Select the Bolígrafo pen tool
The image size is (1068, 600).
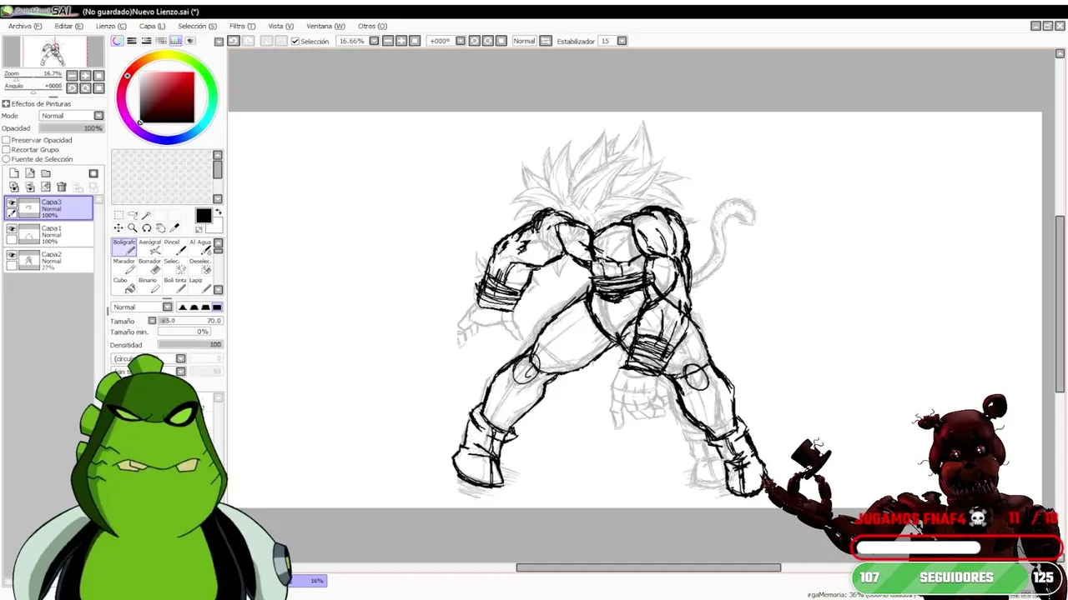pos(123,247)
